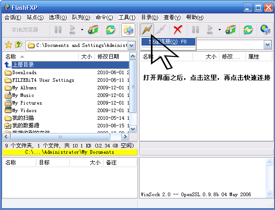Image resolution: width=275 pixels, height=210 pixels.
Task: Click the local list horizontal scroll-right arrow
Action: tap(125, 137)
